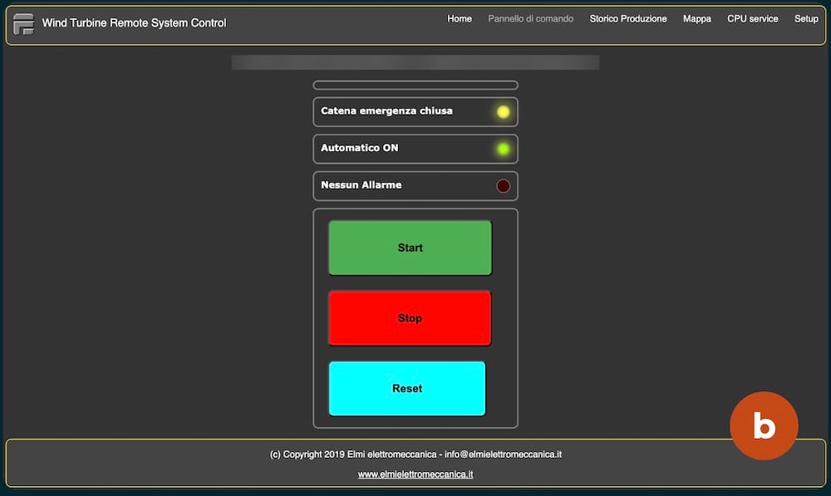Open the Setup page
Viewport: 831px width, 496px height.
coord(806,18)
